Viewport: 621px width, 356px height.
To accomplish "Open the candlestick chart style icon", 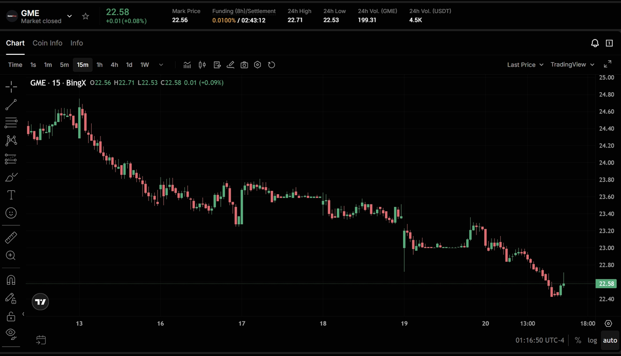I will 202,65.
